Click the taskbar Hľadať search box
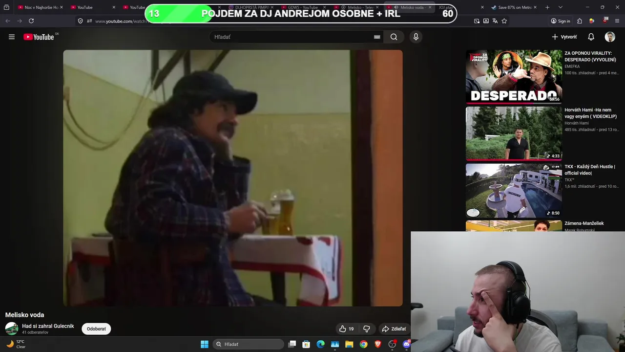Image resolution: width=625 pixels, height=352 pixels. click(x=249, y=344)
